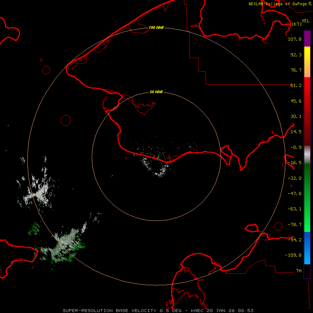Select the 45.6 velocity scale value

pyautogui.click(x=296, y=101)
